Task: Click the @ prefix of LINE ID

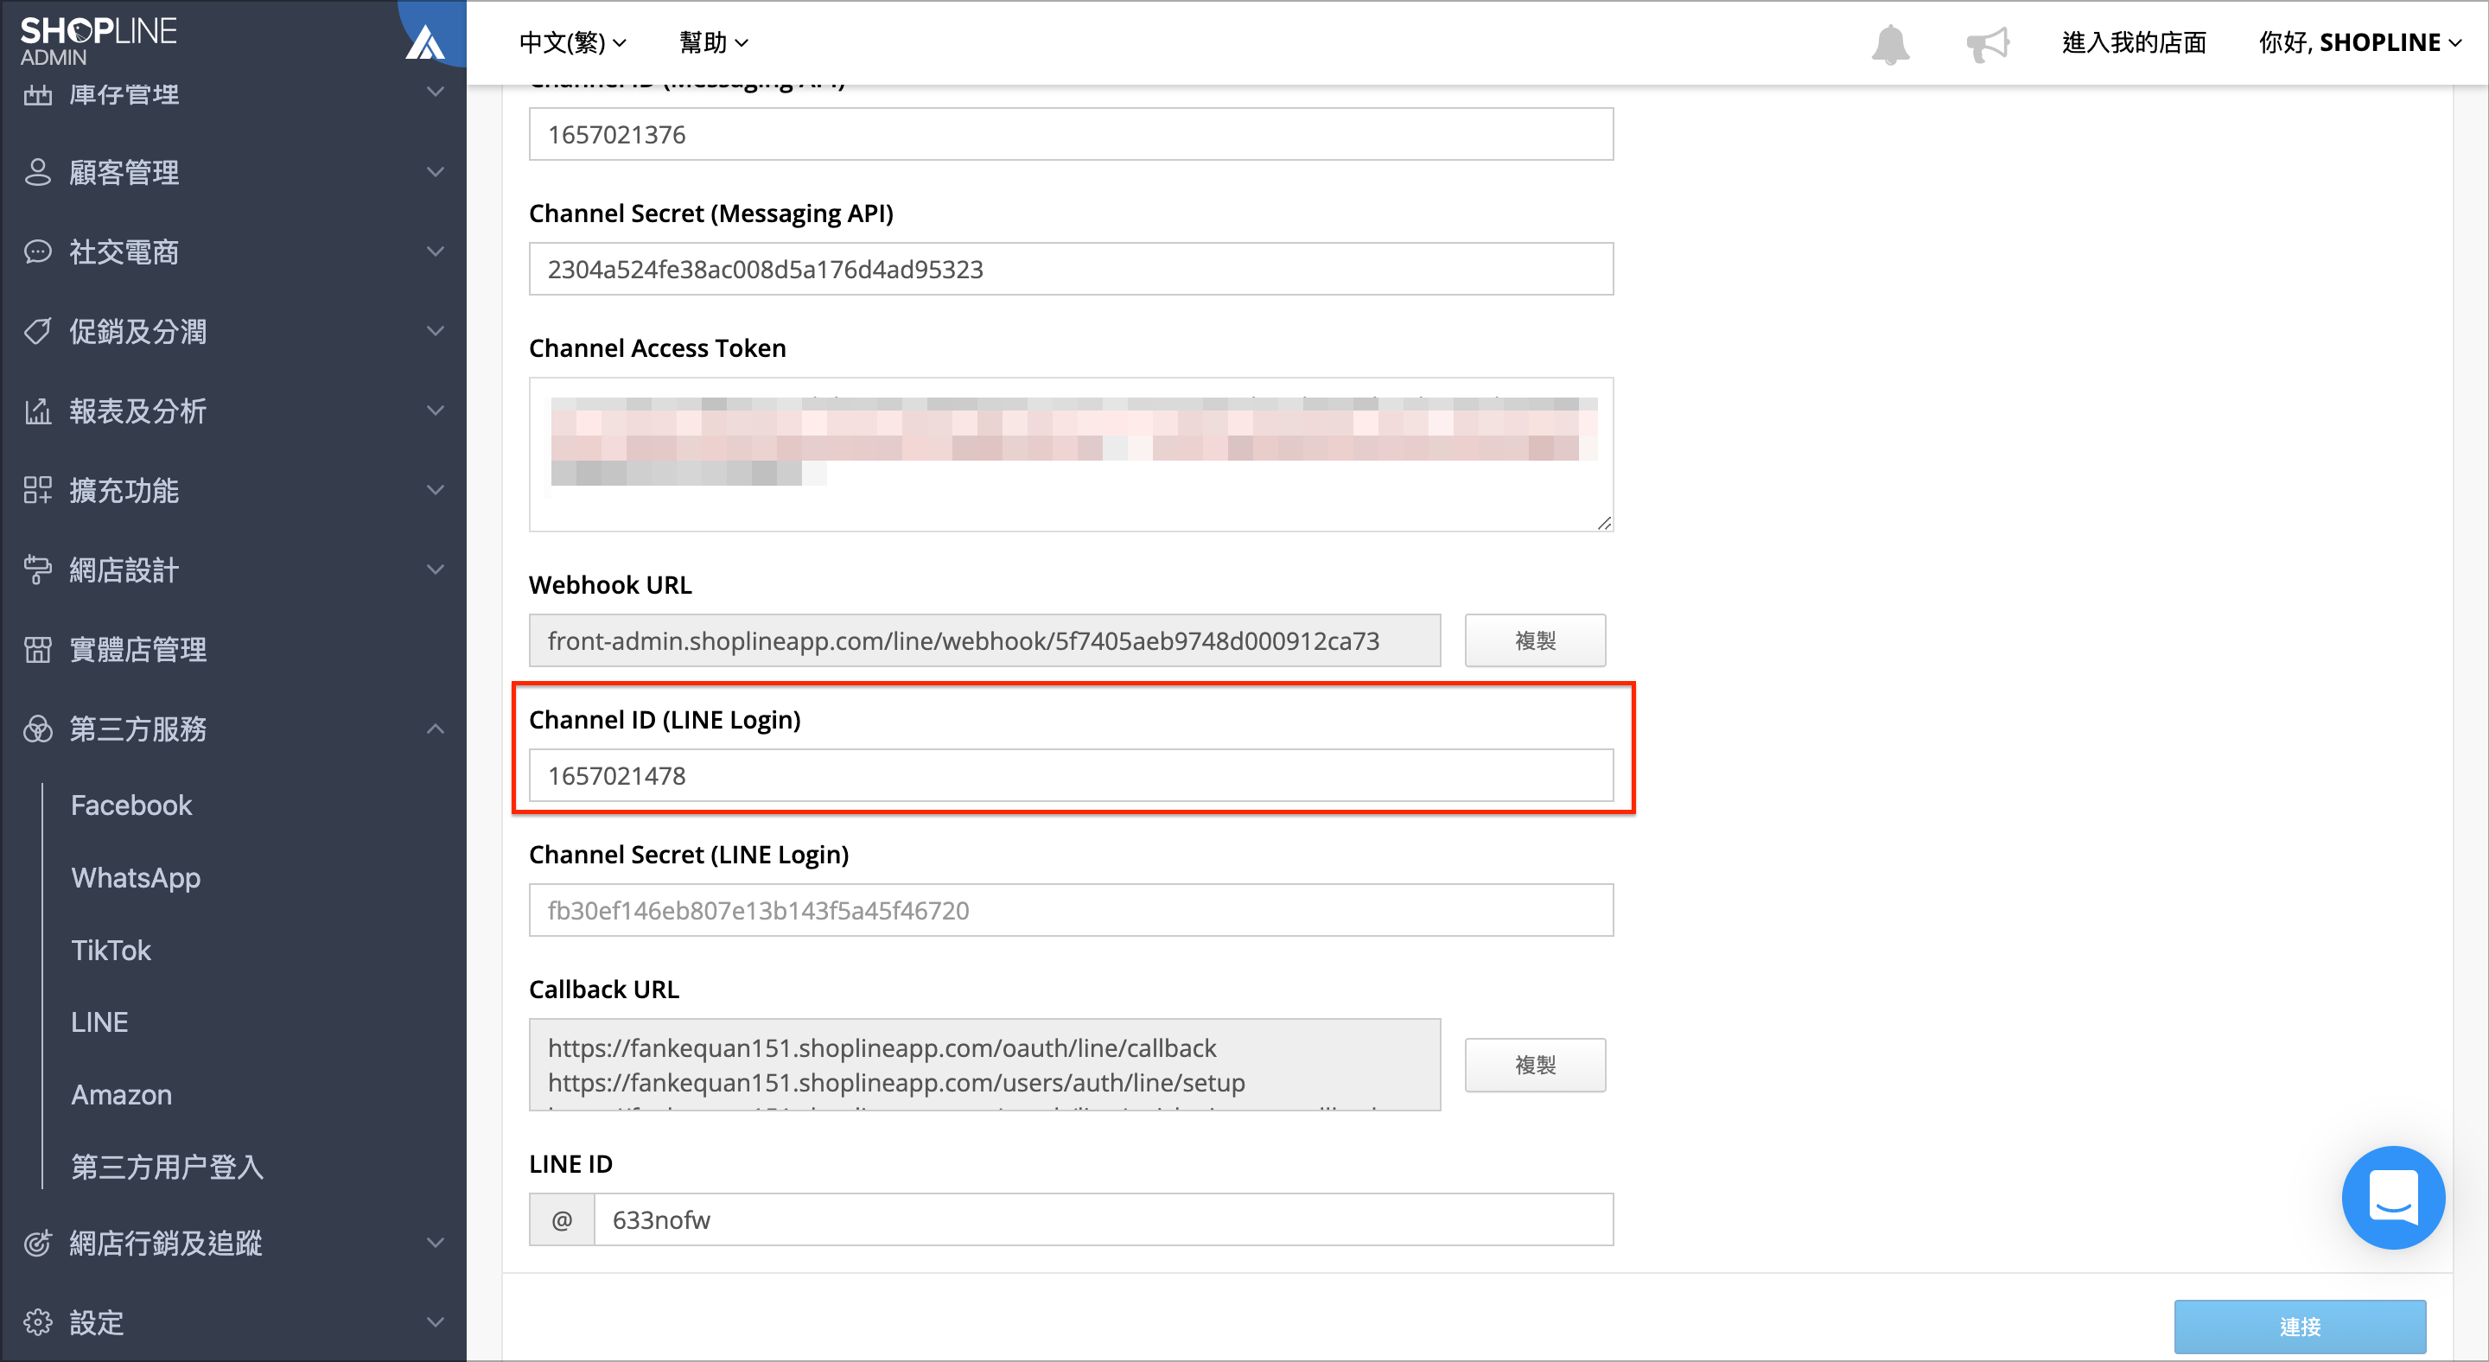Action: (x=562, y=1219)
